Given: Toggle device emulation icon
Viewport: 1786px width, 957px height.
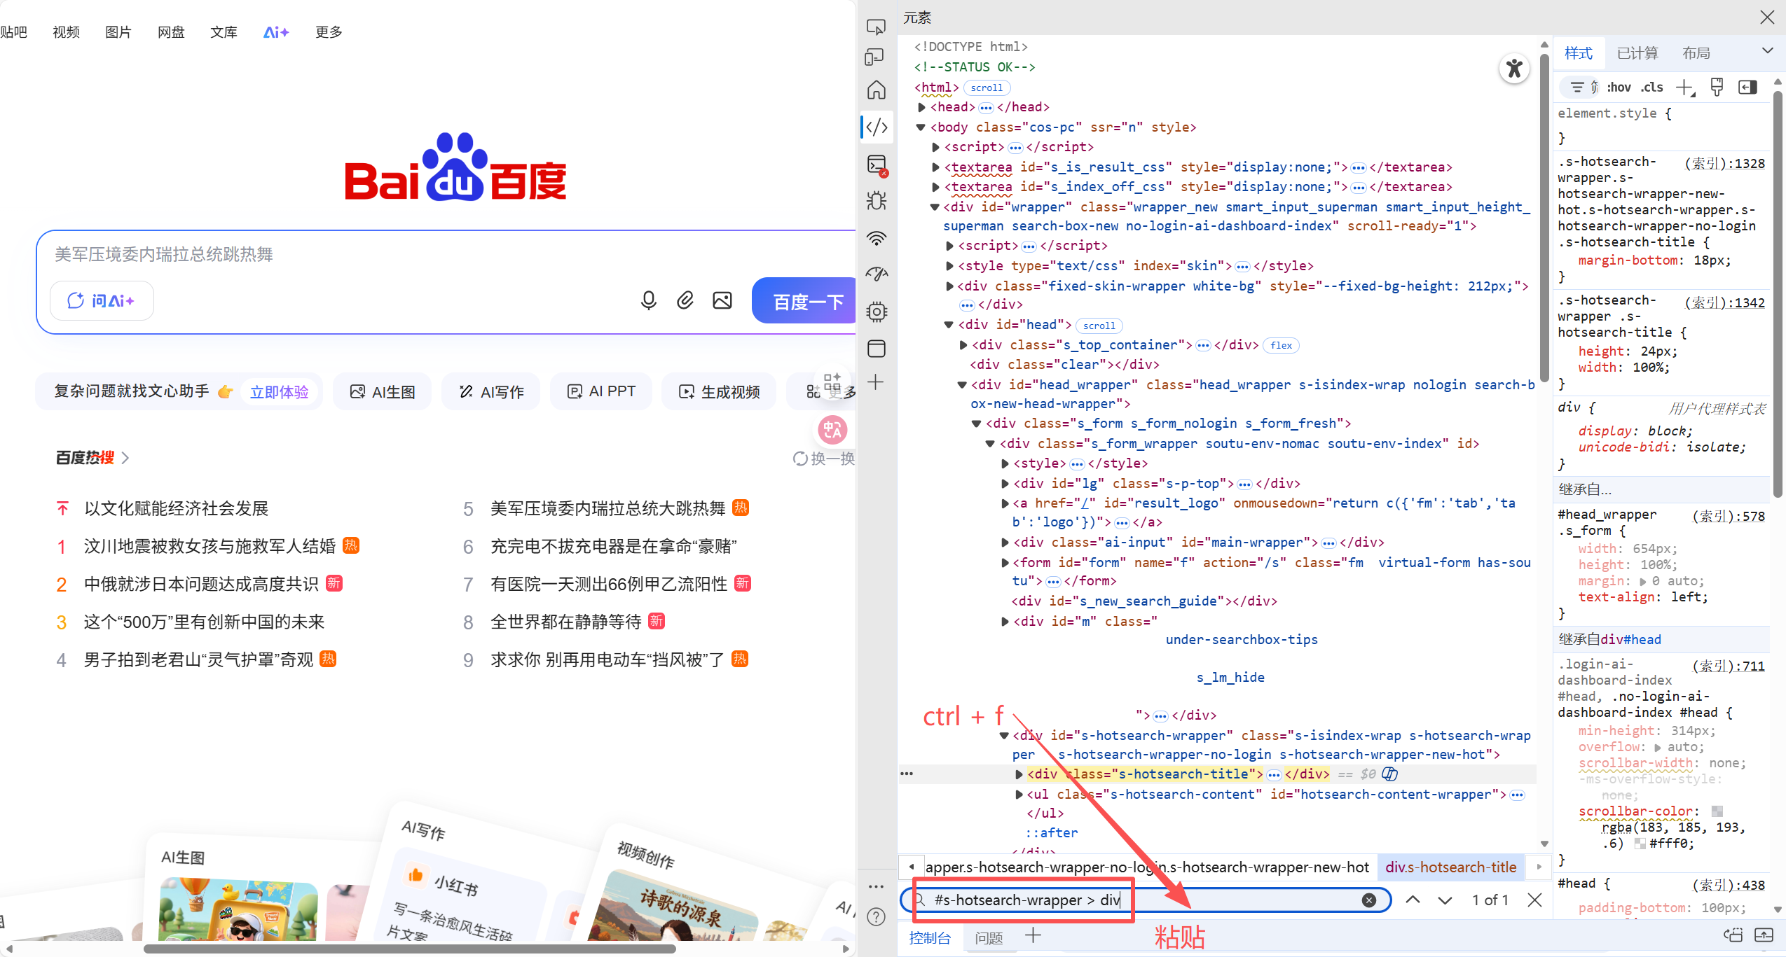Looking at the screenshot, I should pyautogui.click(x=875, y=57).
